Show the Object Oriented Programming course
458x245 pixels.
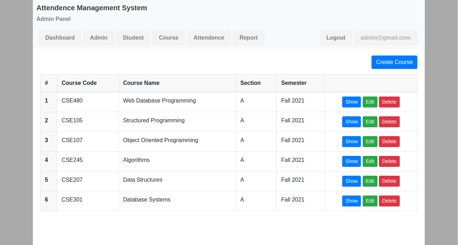pyautogui.click(x=351, y=141)
